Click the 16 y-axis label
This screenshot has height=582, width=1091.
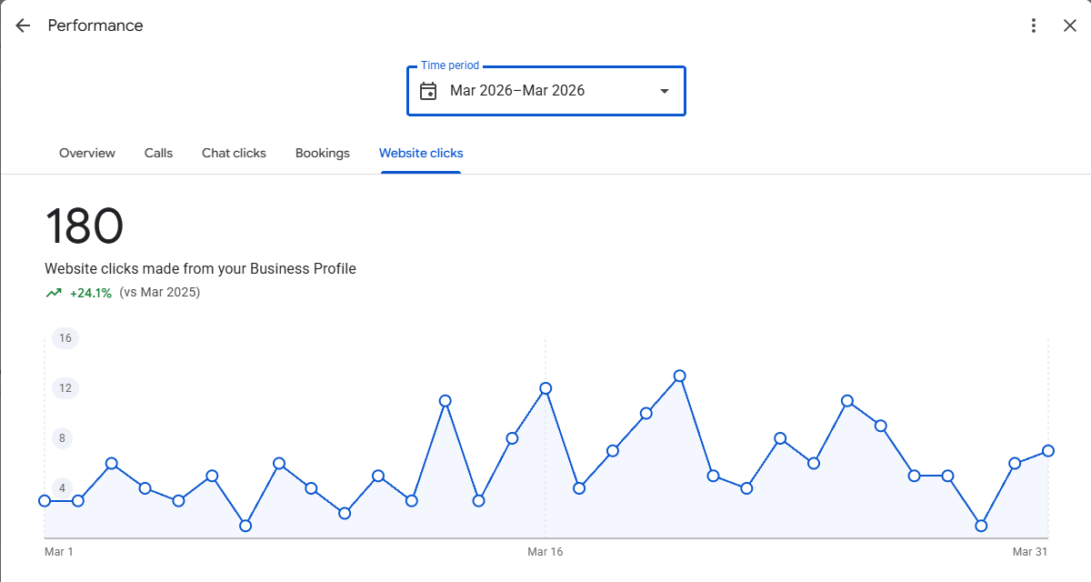[65, 338]
